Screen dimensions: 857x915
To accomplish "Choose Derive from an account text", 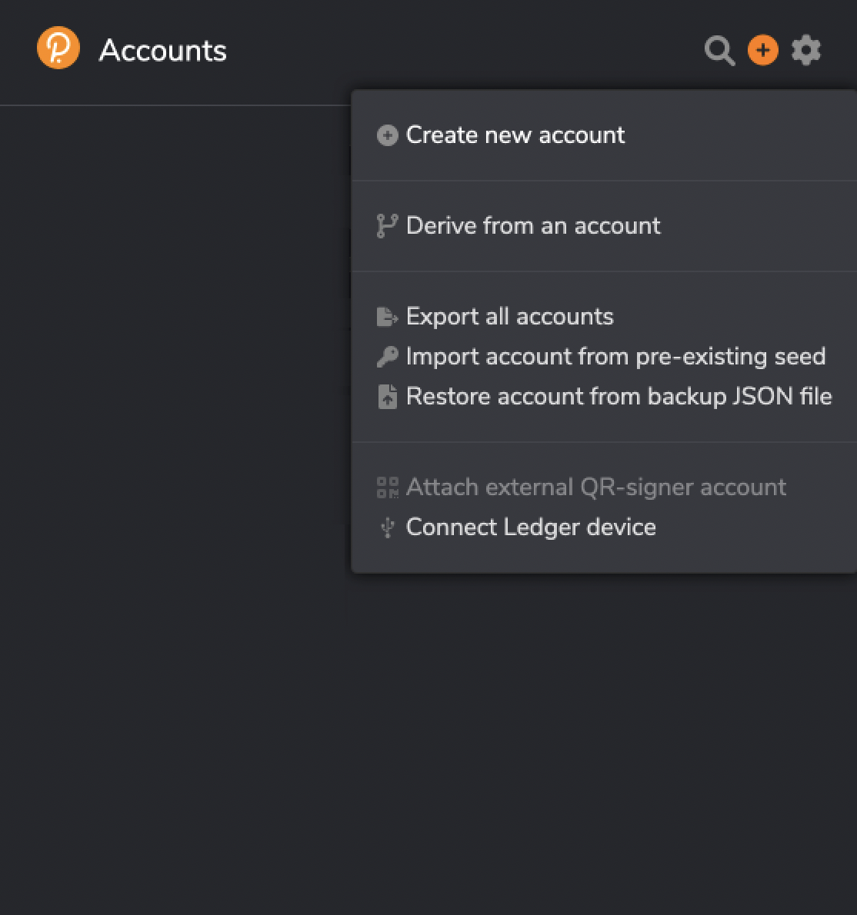I will 533,226.
